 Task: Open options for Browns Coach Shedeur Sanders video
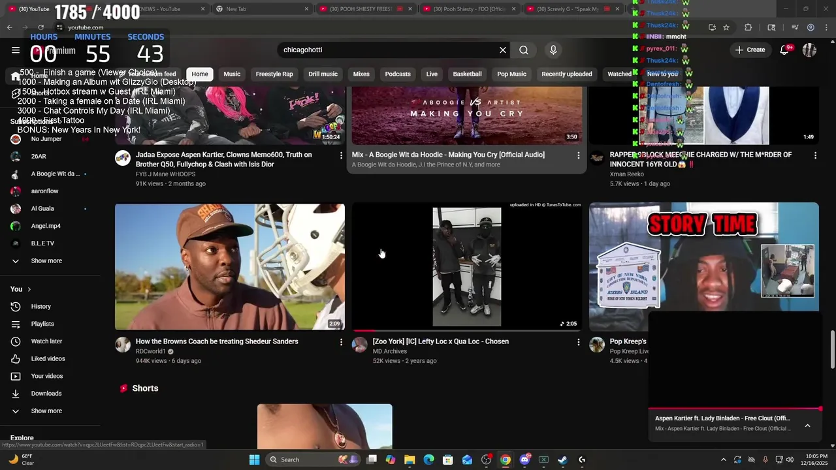point(341,342)
